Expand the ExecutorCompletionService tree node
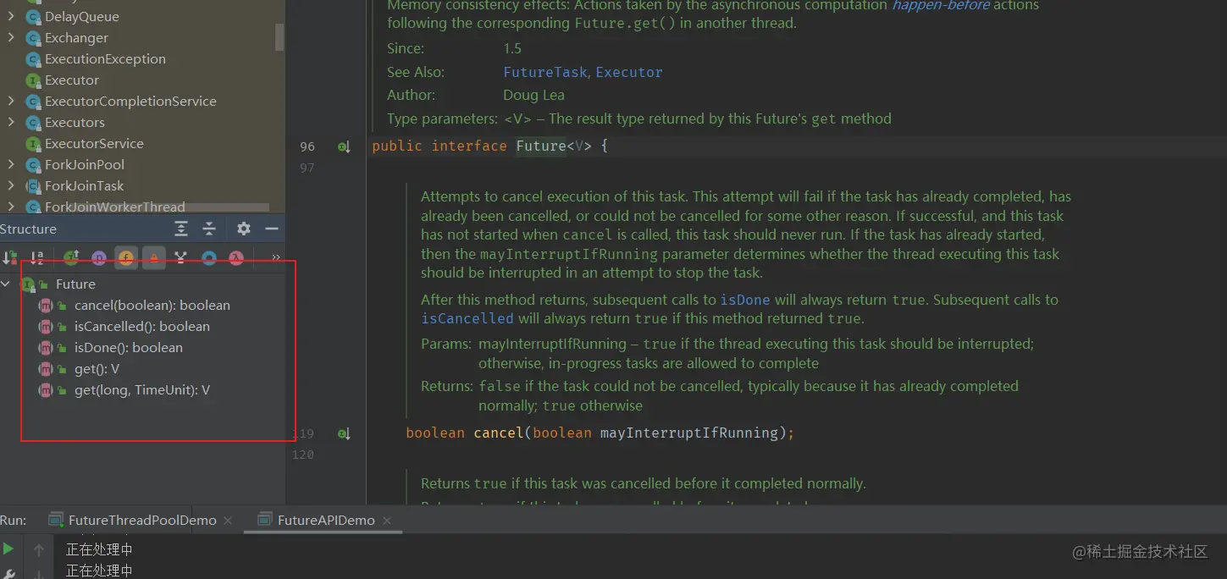This screenshot has width=1227, height=579. (10, 102)
